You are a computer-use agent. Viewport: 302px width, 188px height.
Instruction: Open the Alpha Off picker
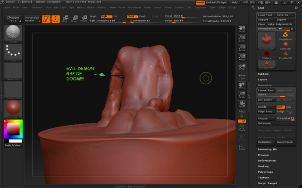pyautogui.click(x=13, y=71)
